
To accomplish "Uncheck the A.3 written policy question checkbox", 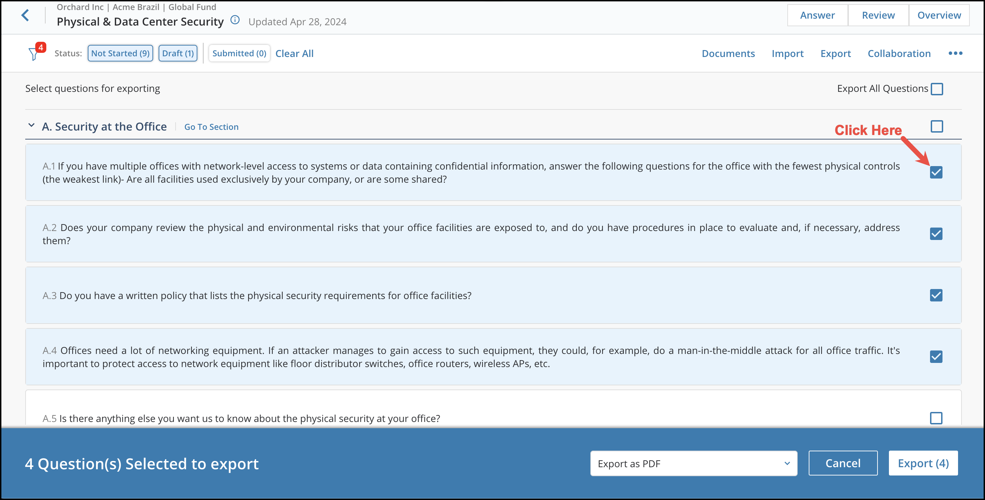I will point(936,295).
